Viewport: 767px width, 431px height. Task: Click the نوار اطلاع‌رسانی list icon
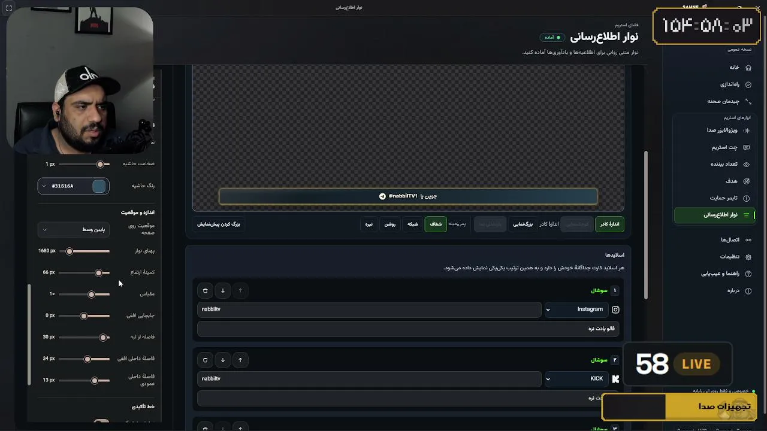pyautogui.click(x=746, y=215)
